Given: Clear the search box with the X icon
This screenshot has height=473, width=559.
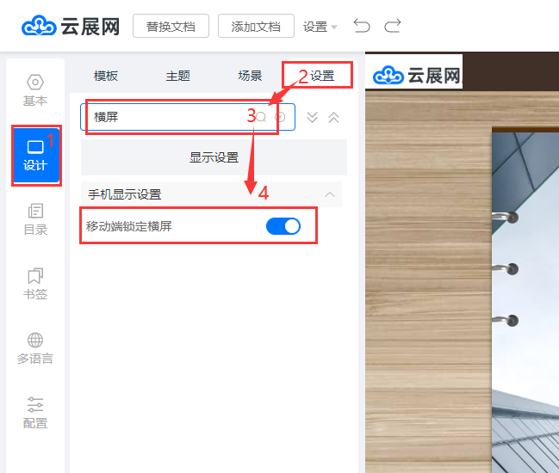Looking at the screenshot, I should click(280, 117).
